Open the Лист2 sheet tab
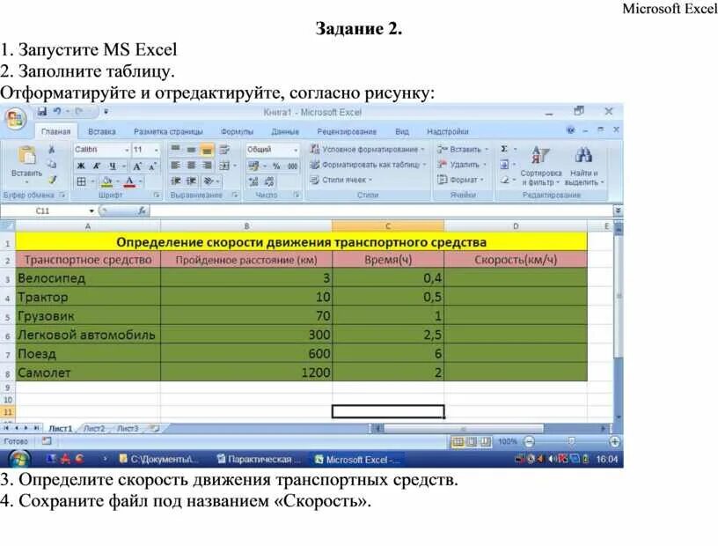 coord(94,429)
